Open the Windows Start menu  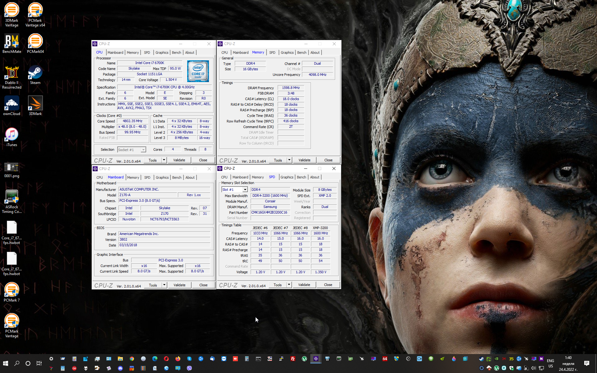(5, 363)
